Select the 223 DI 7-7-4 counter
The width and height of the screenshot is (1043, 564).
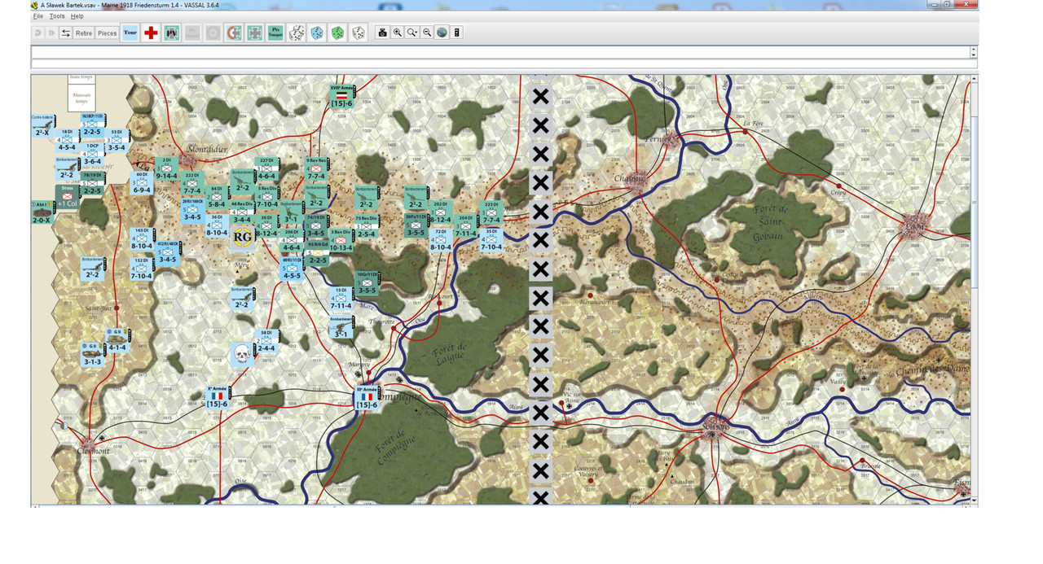pos(491,213)
